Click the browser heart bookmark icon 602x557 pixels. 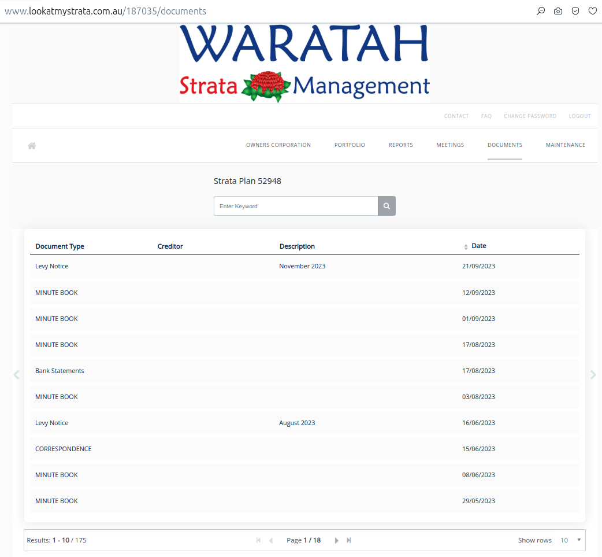[592, 11]
